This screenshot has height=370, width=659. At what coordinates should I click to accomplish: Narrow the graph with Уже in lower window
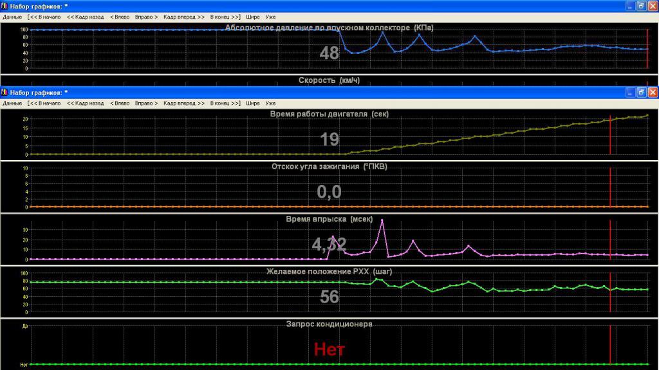coord(270,103)
